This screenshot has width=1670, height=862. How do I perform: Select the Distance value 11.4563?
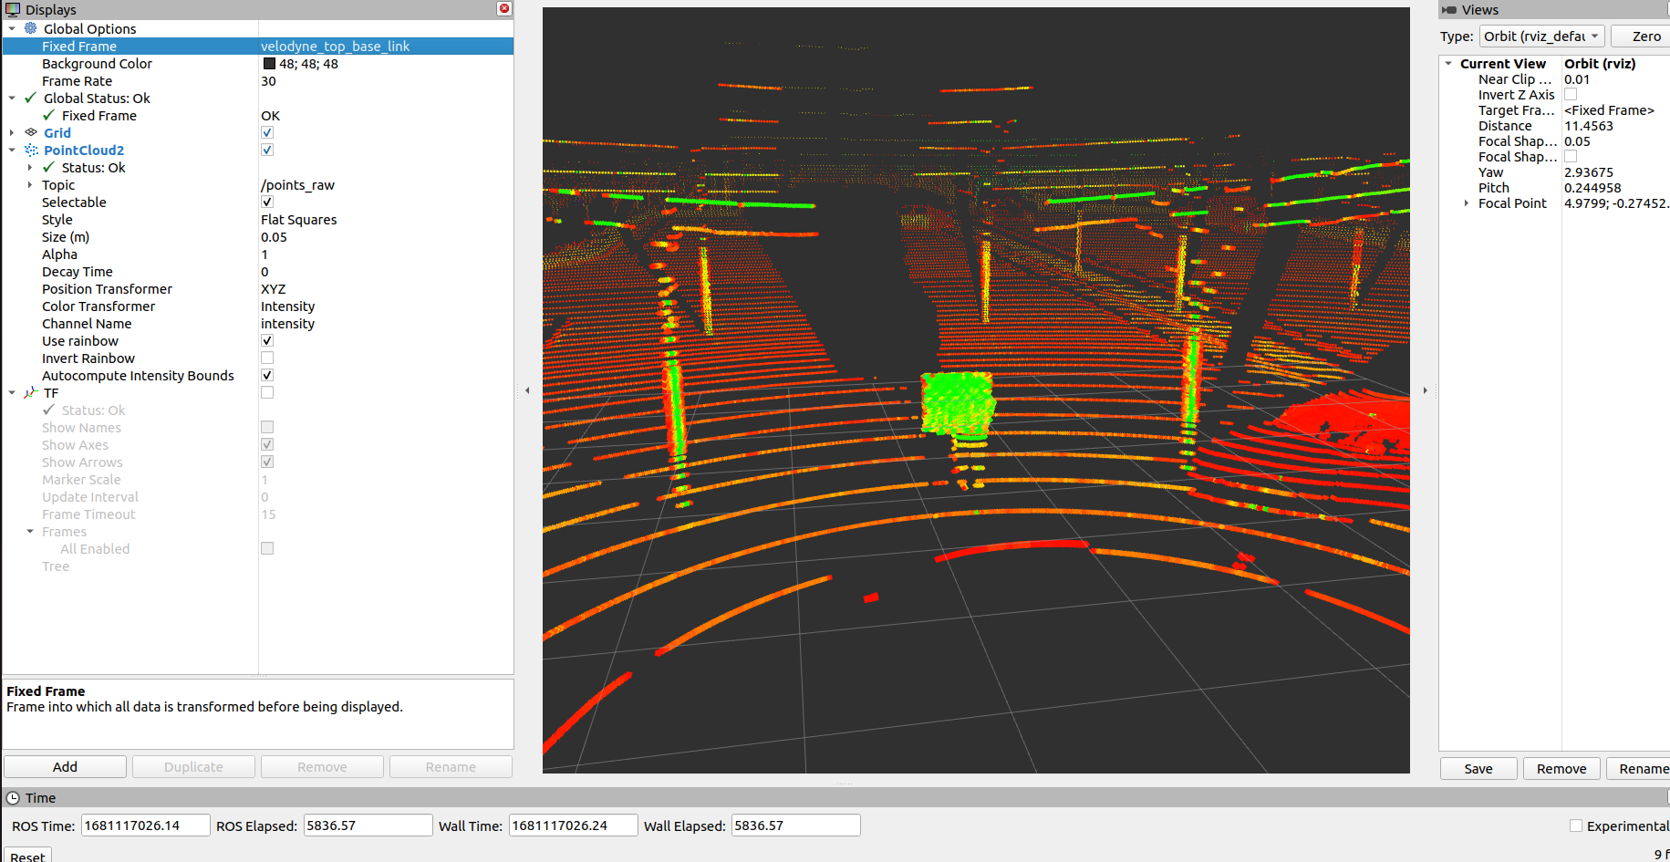(1588, 125)
